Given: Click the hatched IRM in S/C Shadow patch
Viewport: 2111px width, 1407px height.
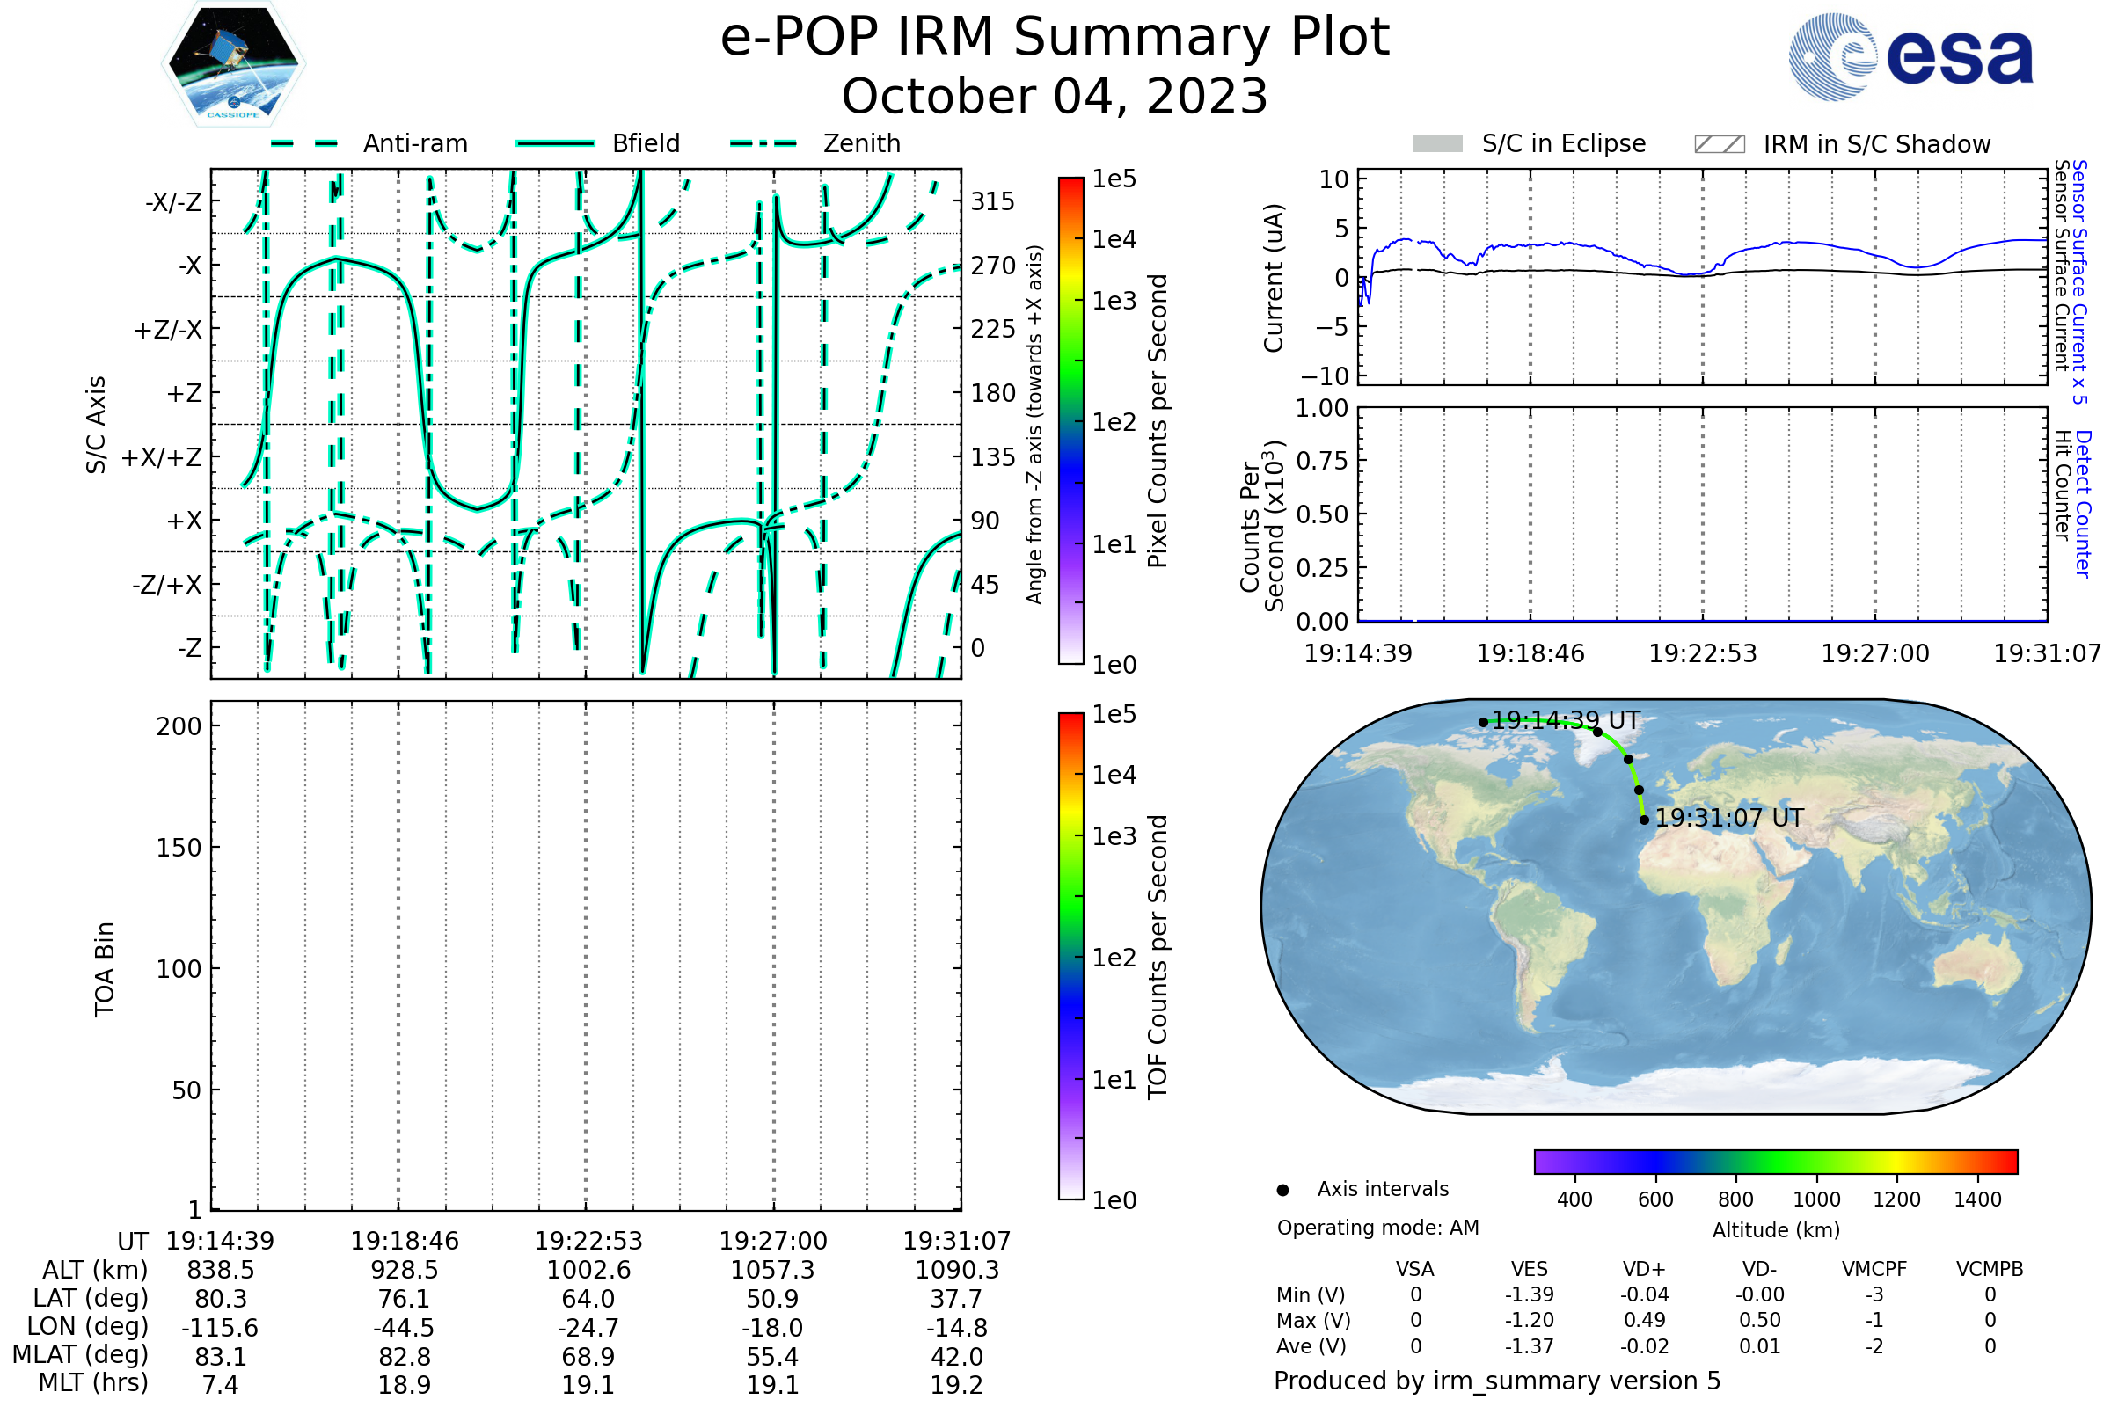Looking at the screenshot, I should [1719, 144].
